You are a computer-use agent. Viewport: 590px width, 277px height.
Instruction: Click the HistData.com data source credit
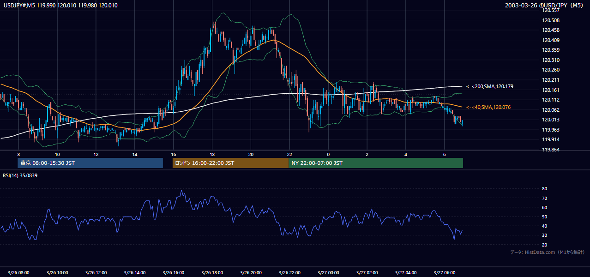click(547, 252)
